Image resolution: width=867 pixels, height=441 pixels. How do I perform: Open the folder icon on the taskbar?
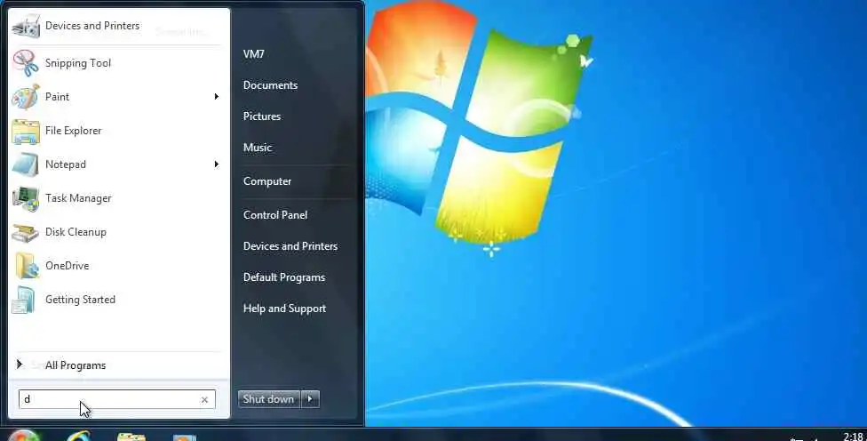coord(131,437)
